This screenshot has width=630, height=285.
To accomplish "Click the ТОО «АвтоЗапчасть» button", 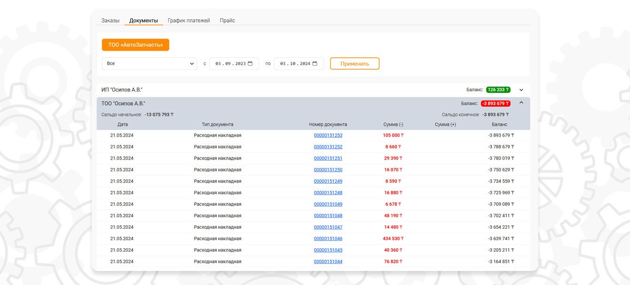I will [135, 45].
